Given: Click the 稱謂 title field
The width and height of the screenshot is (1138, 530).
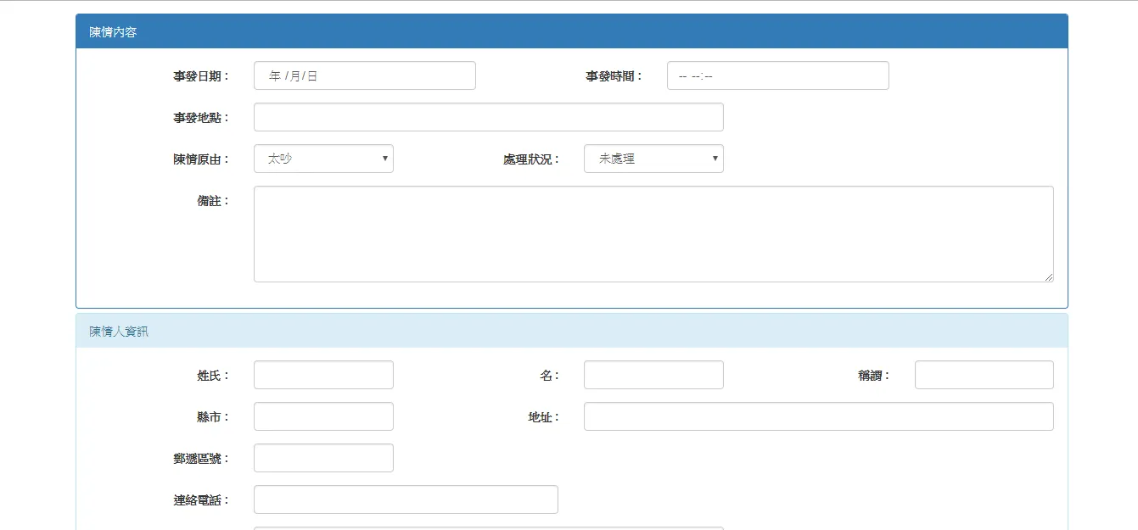Looking at the screenshot, I should pos(984,374).
